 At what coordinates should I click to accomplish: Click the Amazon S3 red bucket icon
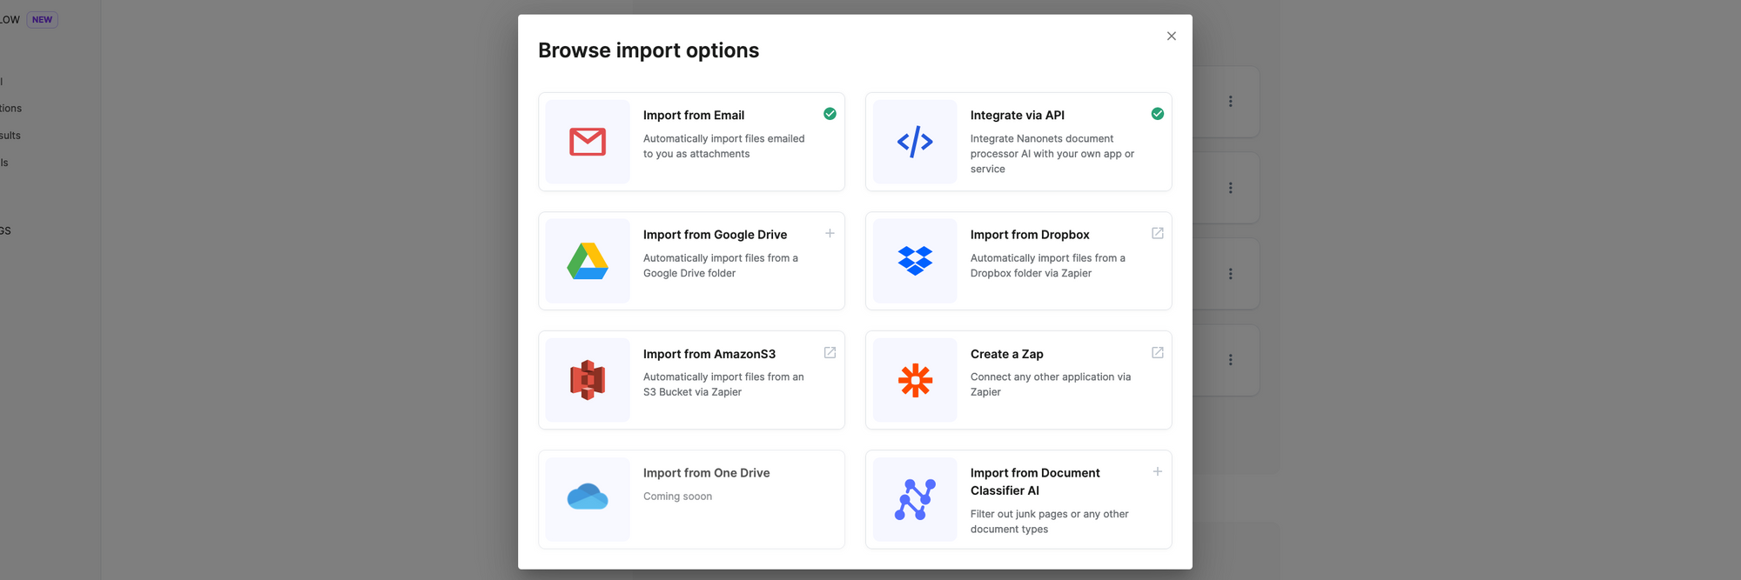tap(588, 380)
